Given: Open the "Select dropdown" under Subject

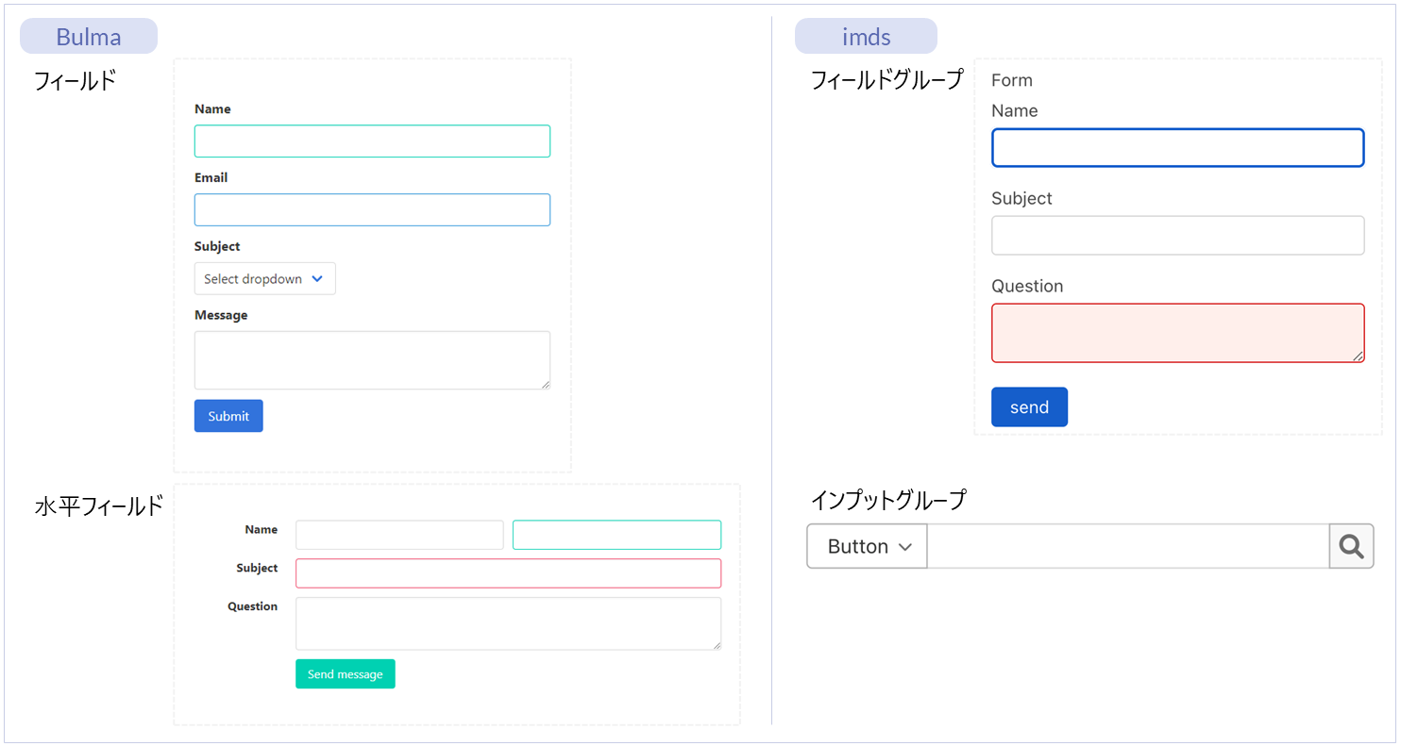Looking at the screenshot, I should point(264,279).
